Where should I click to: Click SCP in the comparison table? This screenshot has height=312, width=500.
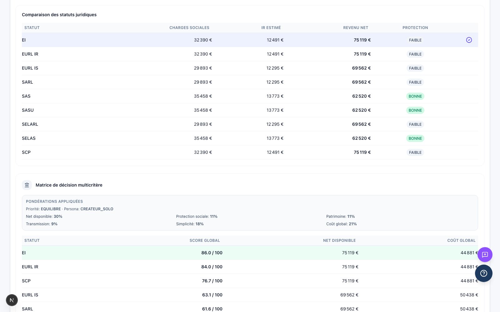(x=26, y=152)
